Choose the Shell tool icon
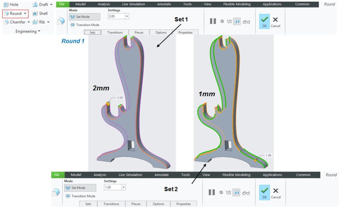Image resolution: width=339 pixels, height=207 pixels. click(x=35, y=14)
